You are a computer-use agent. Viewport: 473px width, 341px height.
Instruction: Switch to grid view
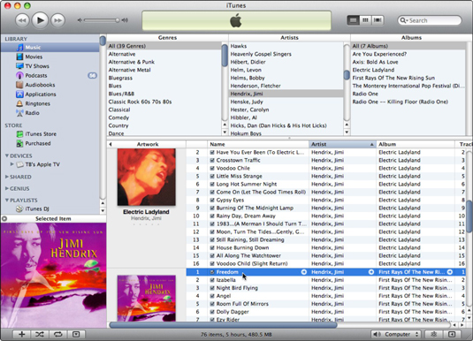click(365, 20)
